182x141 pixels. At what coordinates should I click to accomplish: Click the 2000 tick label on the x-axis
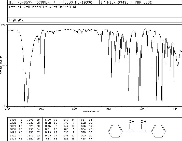[75, 109]
